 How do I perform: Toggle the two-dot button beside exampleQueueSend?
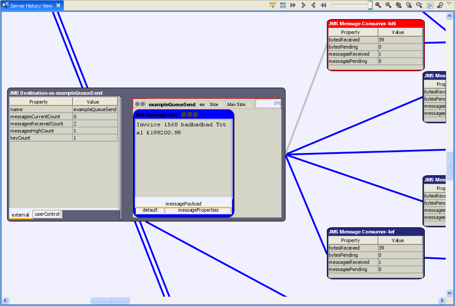[140, 104]
